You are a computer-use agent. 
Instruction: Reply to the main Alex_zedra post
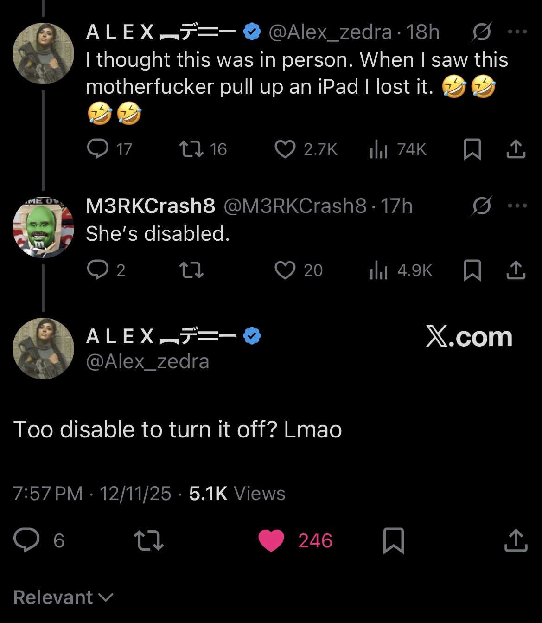tap(26, 540)
